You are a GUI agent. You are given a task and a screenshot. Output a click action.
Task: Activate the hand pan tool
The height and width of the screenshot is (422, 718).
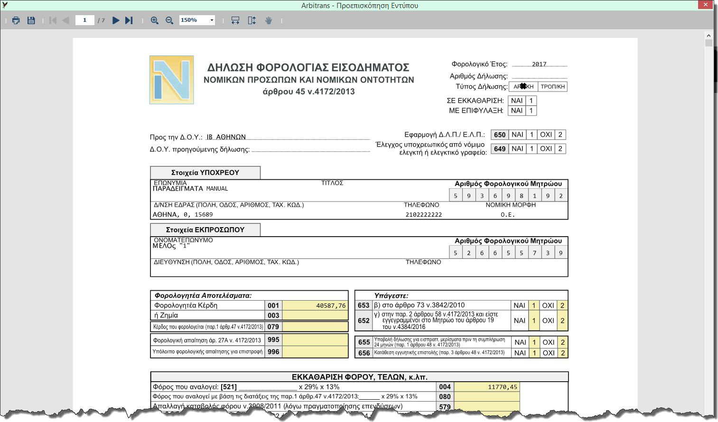[269, 20]
